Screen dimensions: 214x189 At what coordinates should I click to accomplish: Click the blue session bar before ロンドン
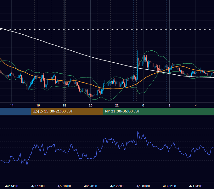(x=15, y=111)
